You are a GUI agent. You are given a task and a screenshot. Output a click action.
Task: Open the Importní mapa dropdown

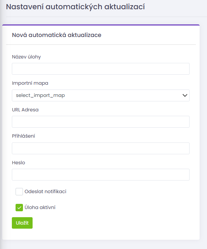click(x=101, y=95)
